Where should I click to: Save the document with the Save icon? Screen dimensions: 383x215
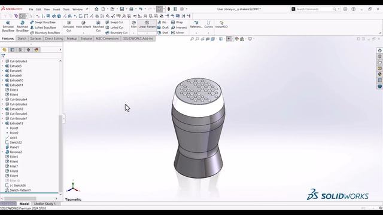coord(121,9)
